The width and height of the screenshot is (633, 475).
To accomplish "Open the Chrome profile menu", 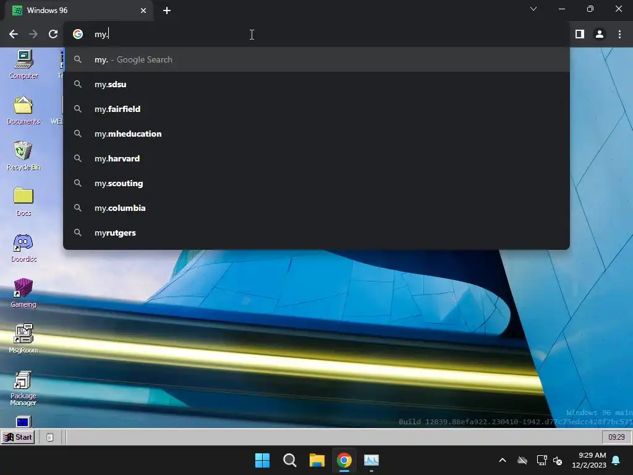I will point(600,35).
